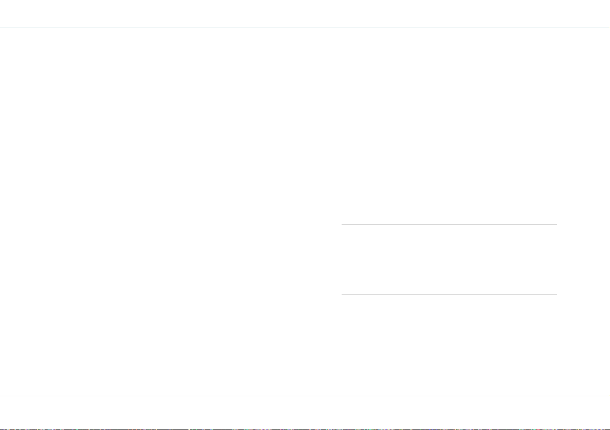Click empty header area above top separator
The width and height of the screenshot is (610, 430).
click(x=305, y=14)
